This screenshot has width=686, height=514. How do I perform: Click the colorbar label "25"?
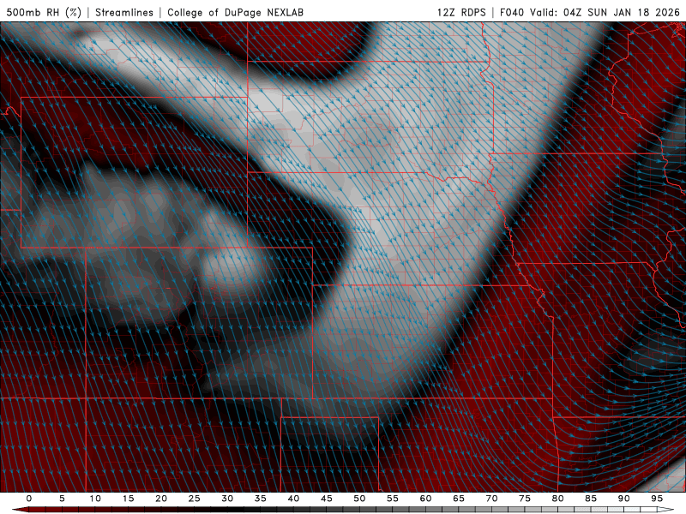(x=195, y=499)
